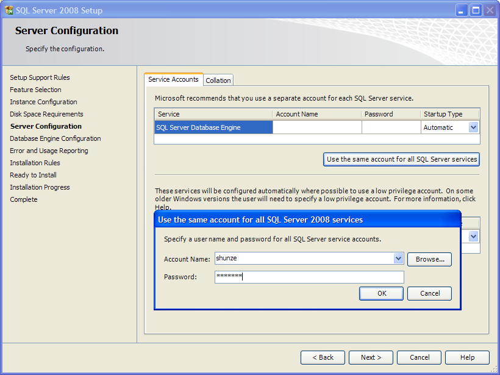
Task: Open the Account Name dropdown arrow in dialog
Action: [398, 259]
